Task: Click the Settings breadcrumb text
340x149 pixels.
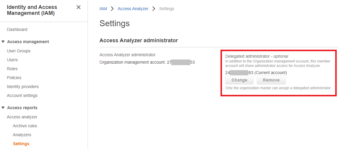Action: click(x=166, y=9)
